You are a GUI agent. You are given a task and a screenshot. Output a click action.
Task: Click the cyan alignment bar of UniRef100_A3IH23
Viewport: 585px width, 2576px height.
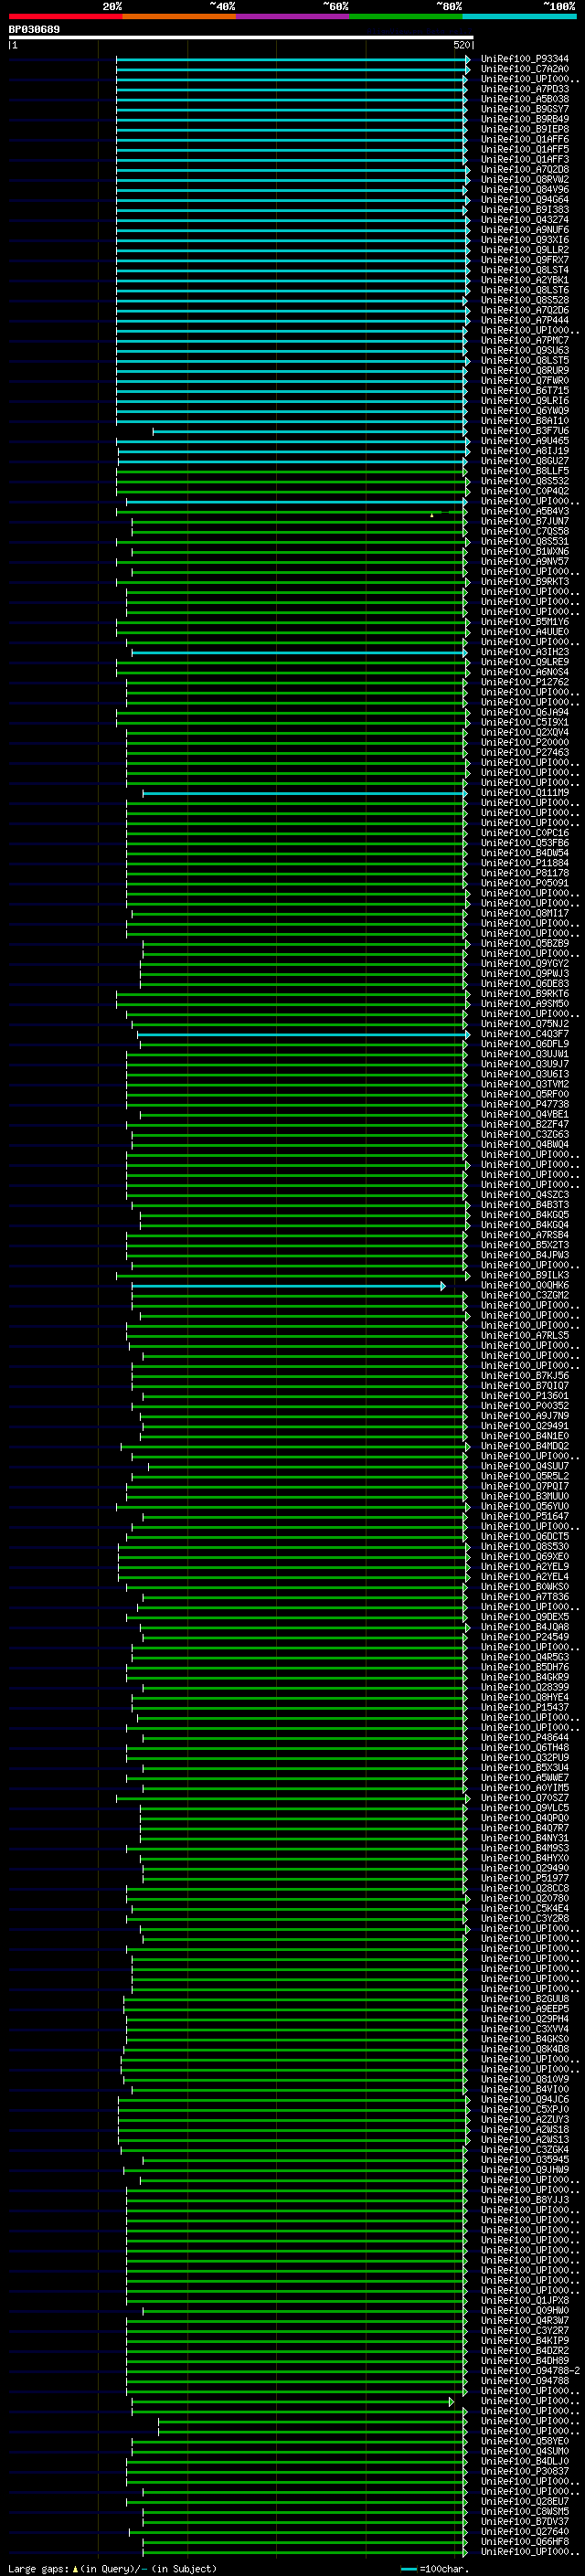point(299,652)
